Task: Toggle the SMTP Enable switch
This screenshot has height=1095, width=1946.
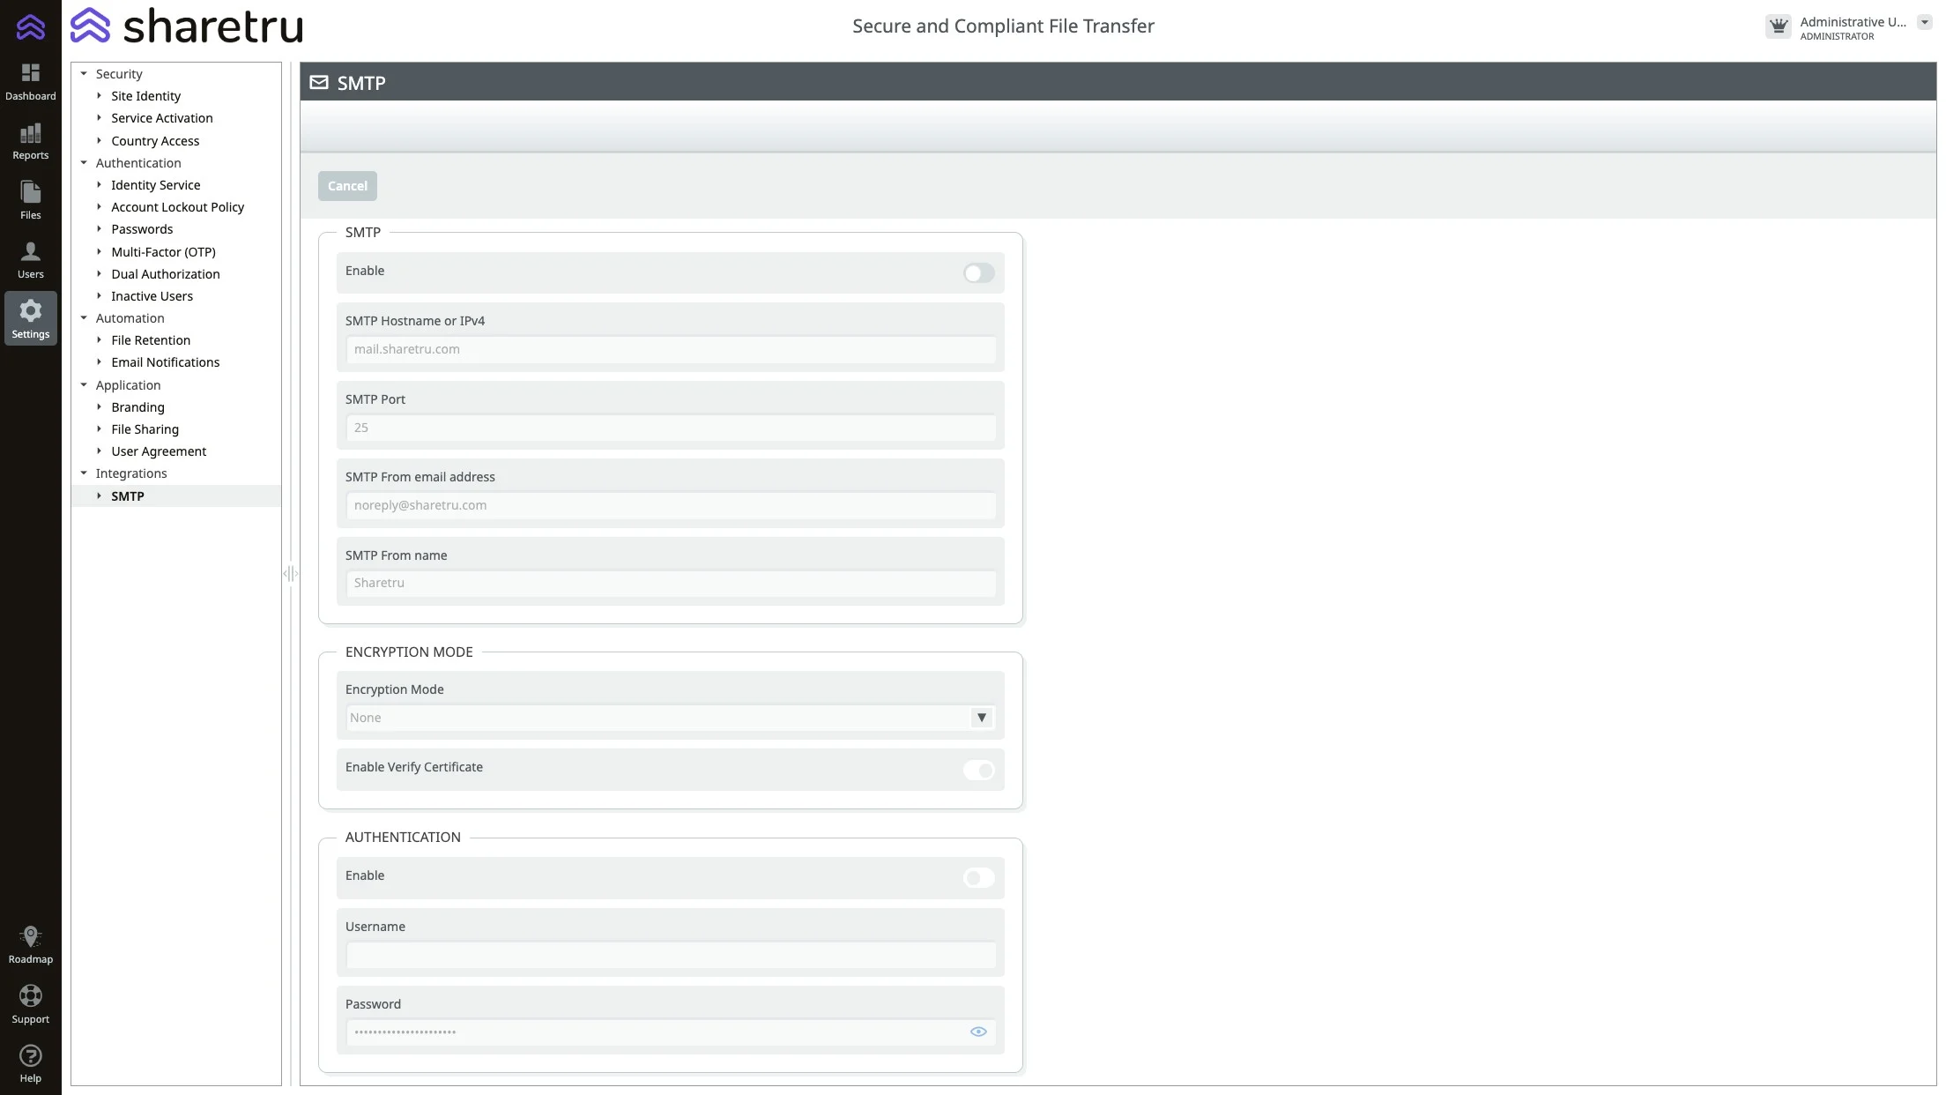Action: 978,273
